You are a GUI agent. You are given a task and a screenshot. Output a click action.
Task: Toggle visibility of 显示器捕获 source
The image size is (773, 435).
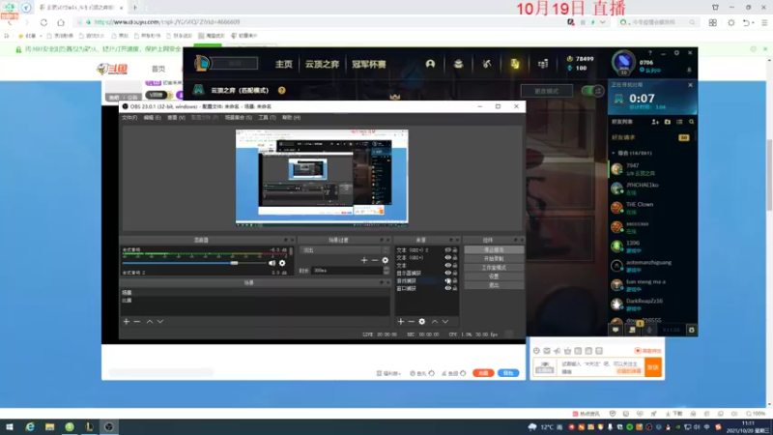click(x=447, y=273)
